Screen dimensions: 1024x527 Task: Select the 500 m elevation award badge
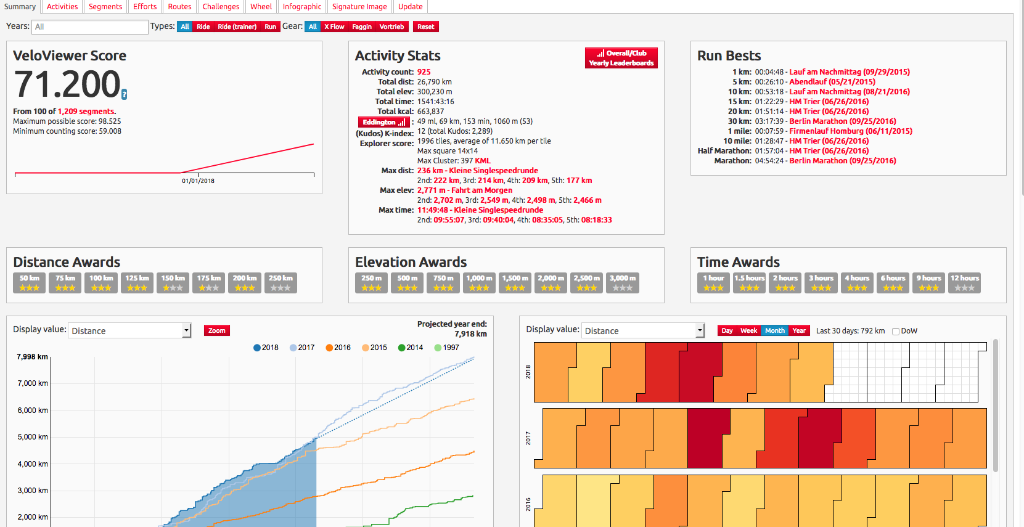point(407,283)
